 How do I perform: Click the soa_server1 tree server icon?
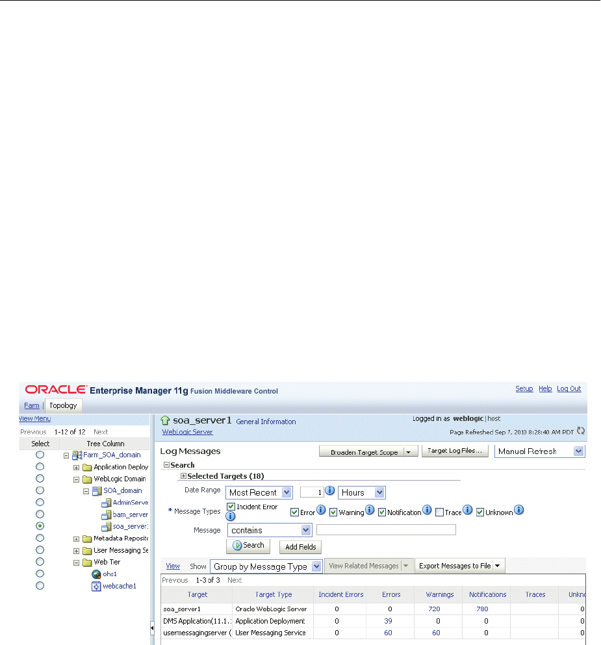tap(107, 527)
